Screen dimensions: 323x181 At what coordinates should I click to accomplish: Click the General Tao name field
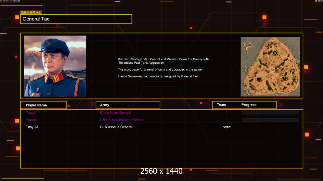(76, 19)
